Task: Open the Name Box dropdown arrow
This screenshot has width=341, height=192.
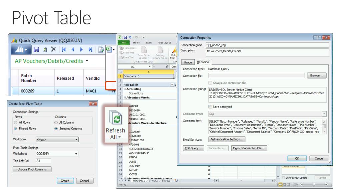Action: [150, 67]
